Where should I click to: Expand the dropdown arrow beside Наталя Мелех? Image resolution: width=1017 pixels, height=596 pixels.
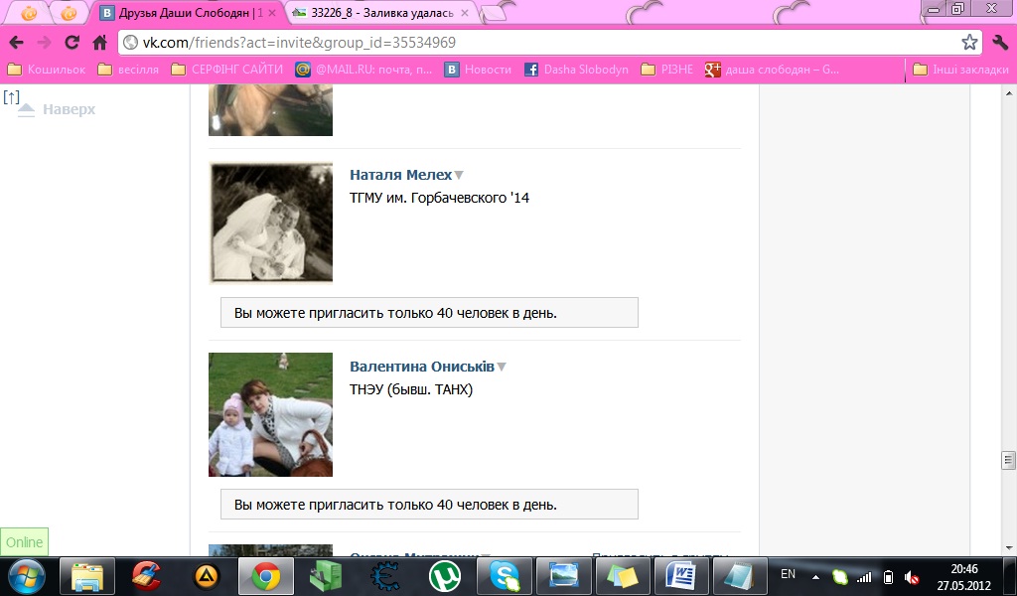(x=459, y=175)
